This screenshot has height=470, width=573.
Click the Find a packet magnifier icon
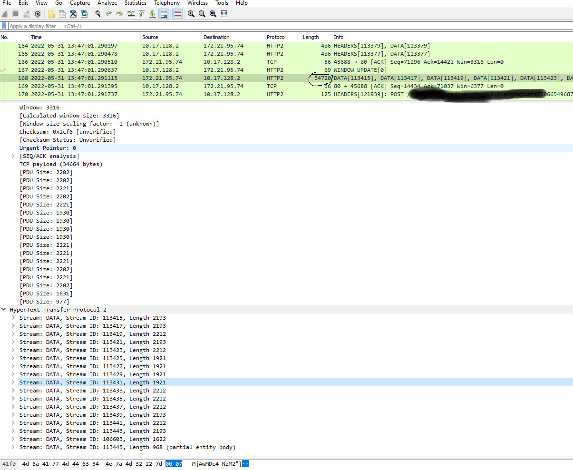pyautogui.click(x=98, y=14)
